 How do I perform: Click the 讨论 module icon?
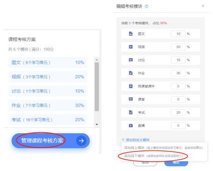point(131,60)
